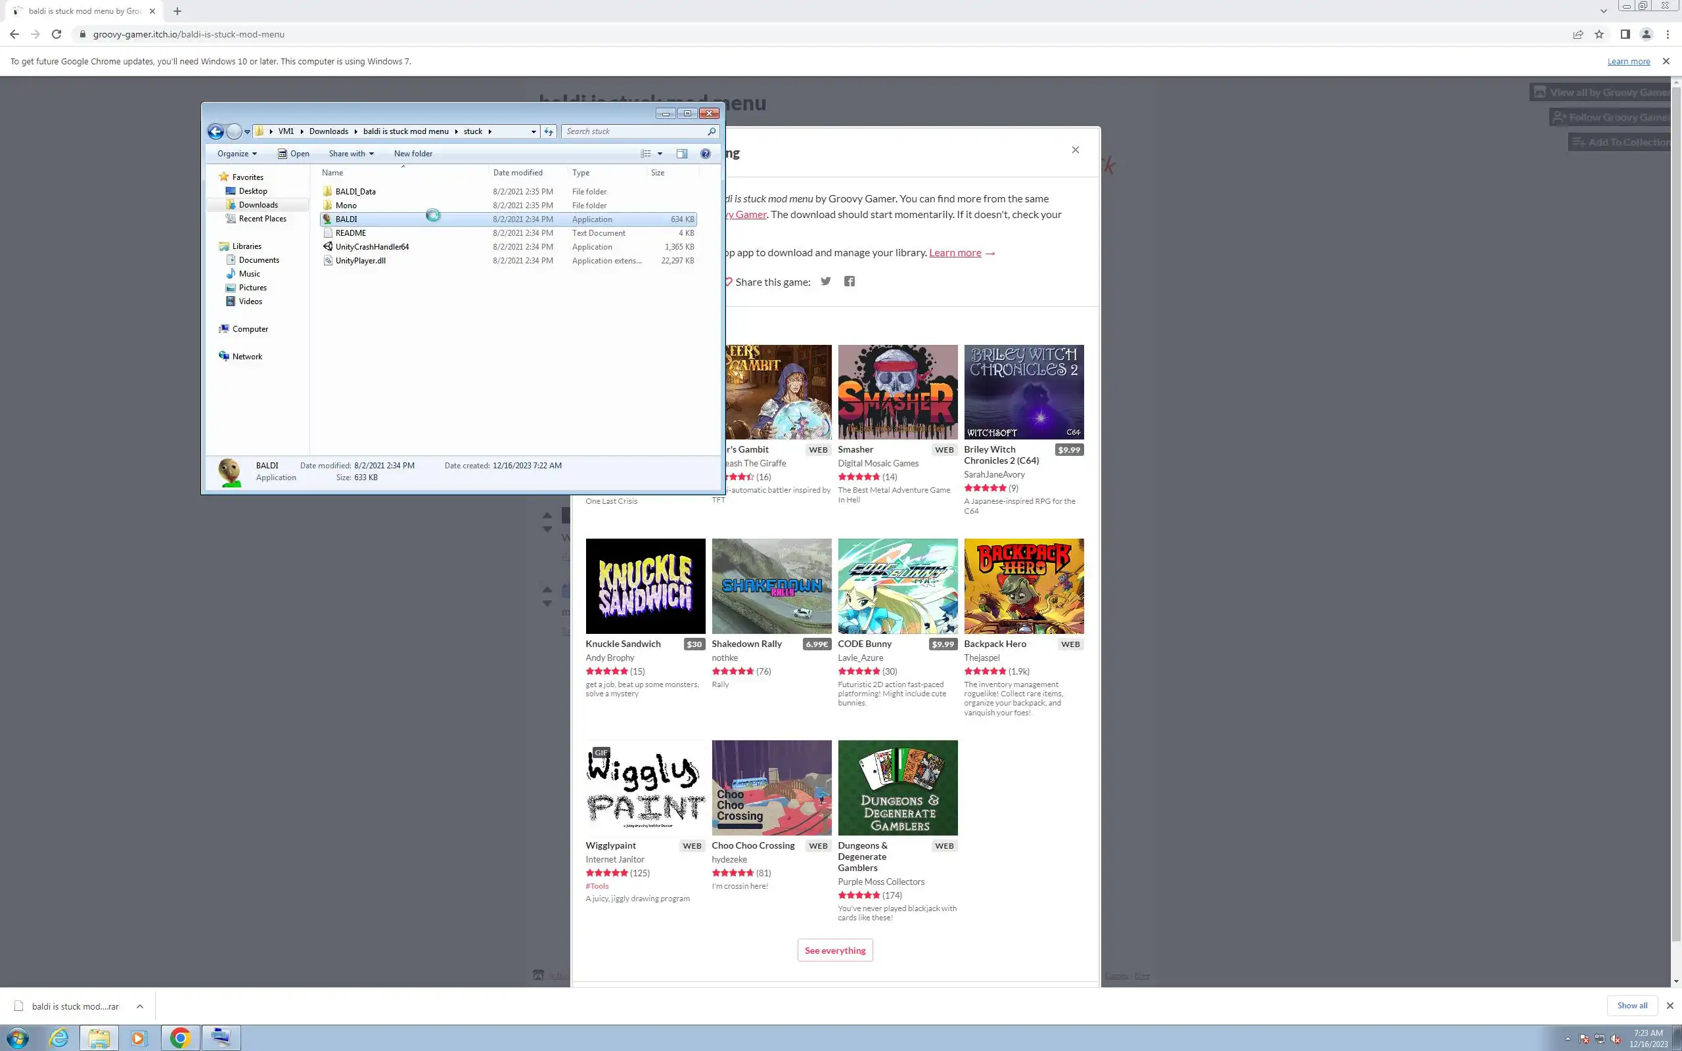Select Downloads in Favorites pane
Screen dimensions: 1682x1051
pyautogui.click(x=258, y=205)
